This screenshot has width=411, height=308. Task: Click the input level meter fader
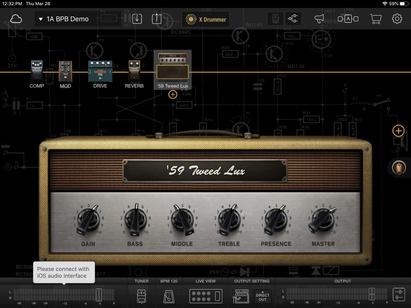[99, 295]
